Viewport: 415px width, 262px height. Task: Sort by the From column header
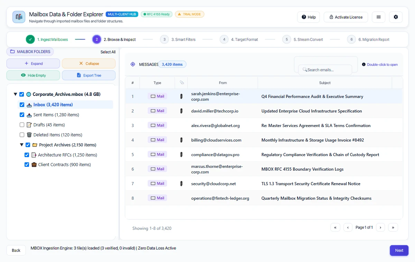coord(223,83)
